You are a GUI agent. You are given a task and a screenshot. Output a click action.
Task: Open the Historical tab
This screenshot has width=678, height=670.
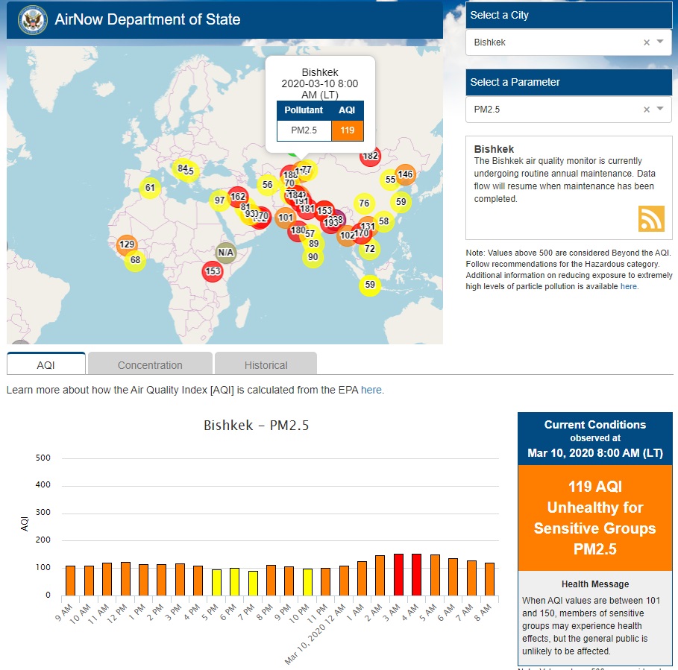(266, 365)
